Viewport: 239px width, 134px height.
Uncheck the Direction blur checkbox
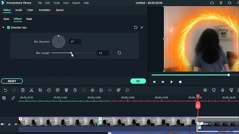(8, 27)
